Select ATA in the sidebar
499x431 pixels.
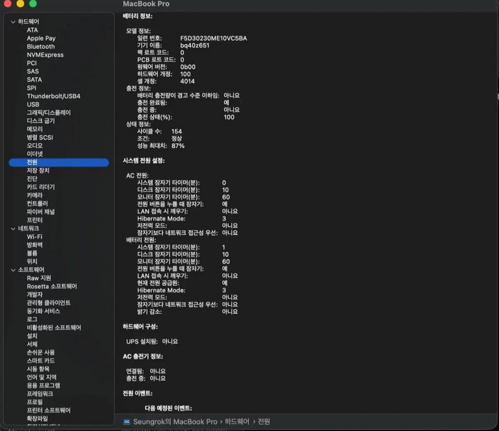coord(32,30)
